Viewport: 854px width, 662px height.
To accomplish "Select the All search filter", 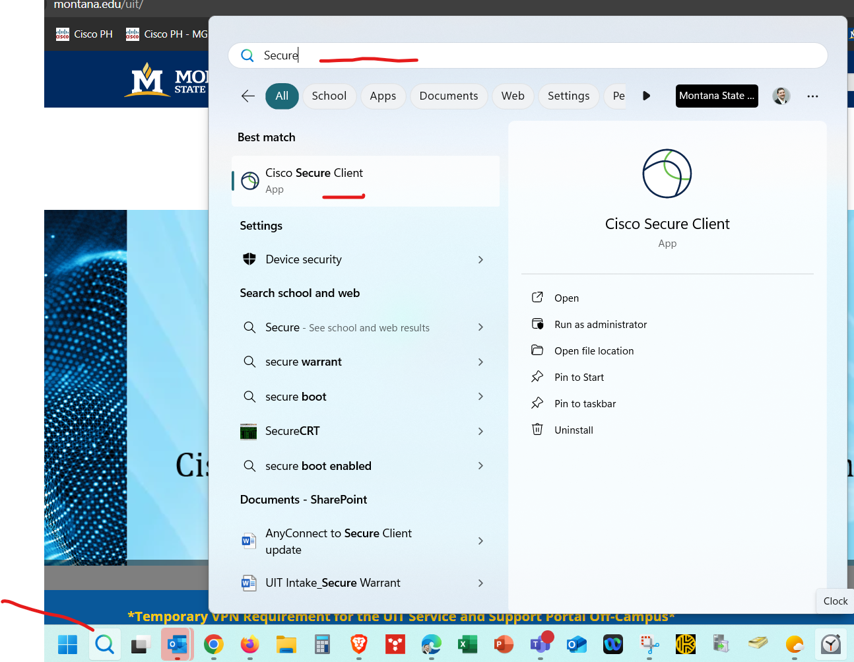I will pos(282,96).
